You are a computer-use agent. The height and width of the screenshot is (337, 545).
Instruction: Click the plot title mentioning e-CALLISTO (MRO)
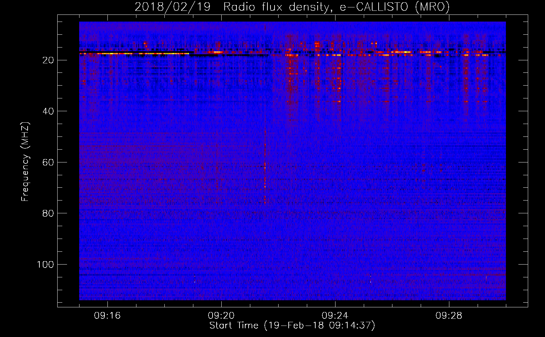coord(292,7)
